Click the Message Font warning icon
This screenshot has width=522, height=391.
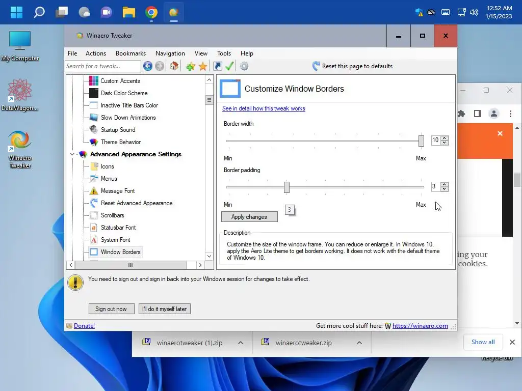pyautogui.click(x=94, y=191)
